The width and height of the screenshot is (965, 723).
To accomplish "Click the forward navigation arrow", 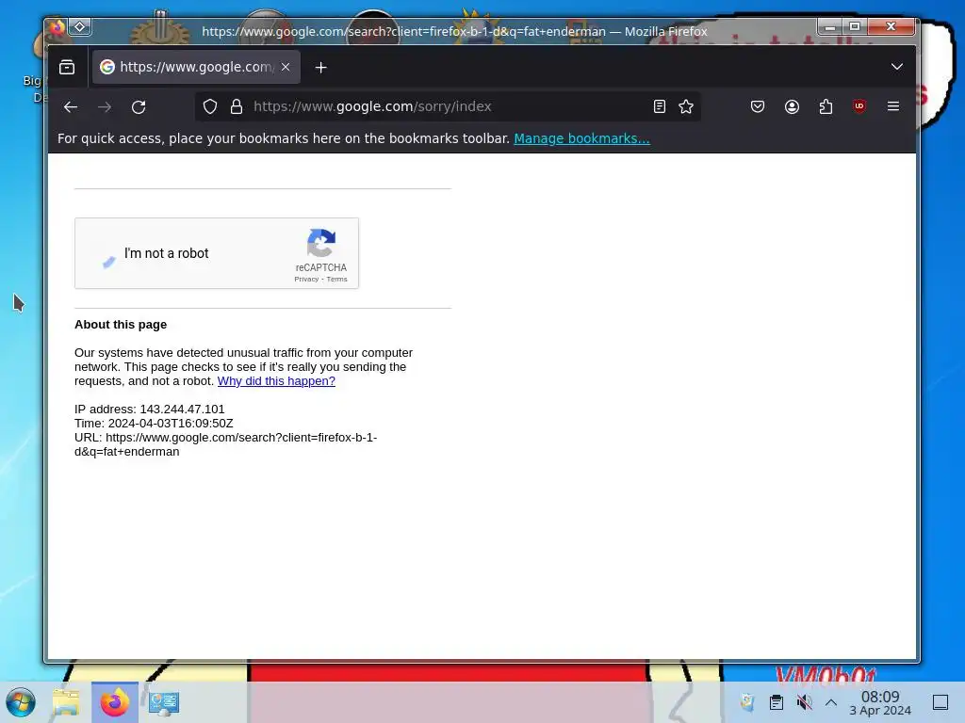I will click(x=105, y=107).
